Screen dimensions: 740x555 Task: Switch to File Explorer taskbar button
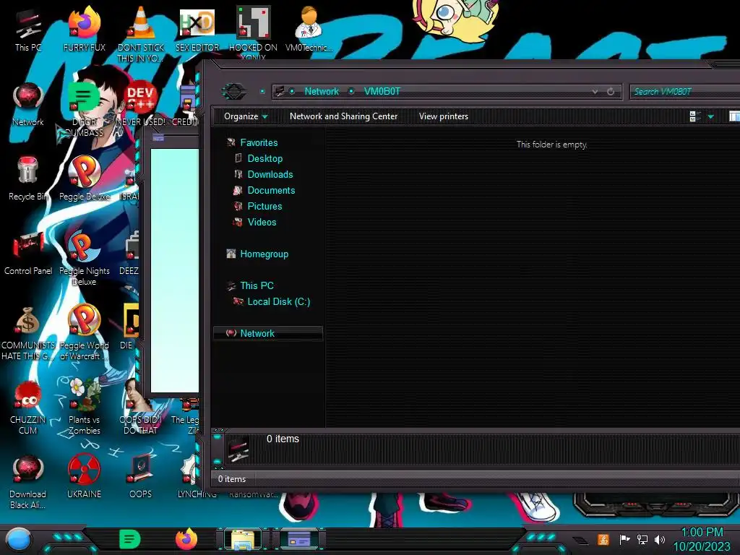click(x=243, y=539)
